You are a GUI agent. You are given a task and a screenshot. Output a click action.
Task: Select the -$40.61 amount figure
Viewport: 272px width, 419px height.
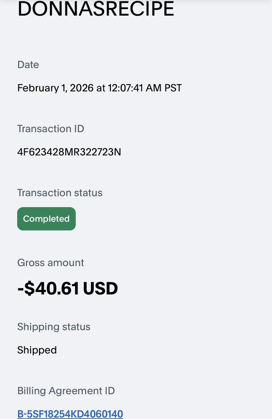click(48, 288)
